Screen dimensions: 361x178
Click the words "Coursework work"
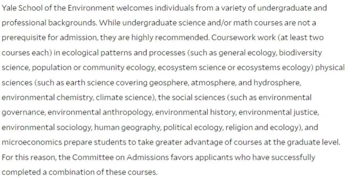pyautogui.click(x=243, y=38)
